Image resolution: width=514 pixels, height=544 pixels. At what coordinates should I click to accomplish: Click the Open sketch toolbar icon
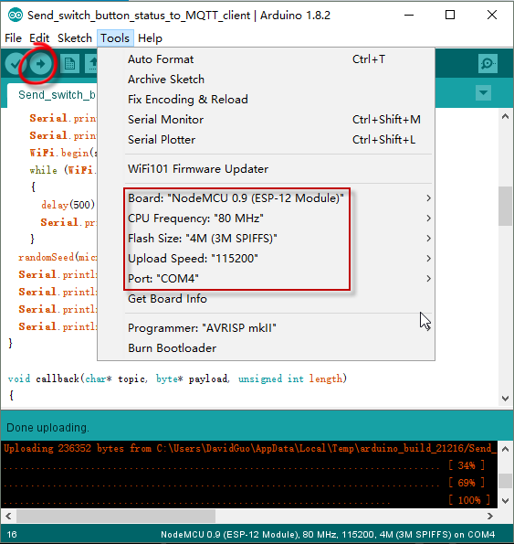(91, 64)
